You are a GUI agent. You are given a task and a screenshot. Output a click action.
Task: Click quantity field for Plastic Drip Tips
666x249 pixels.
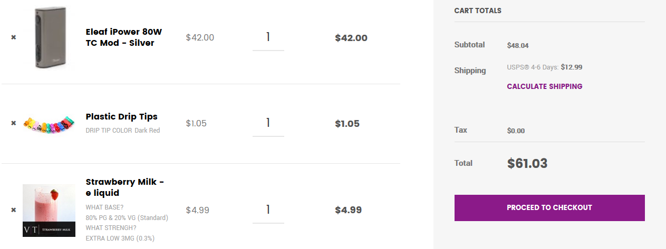tap(268, 123)
